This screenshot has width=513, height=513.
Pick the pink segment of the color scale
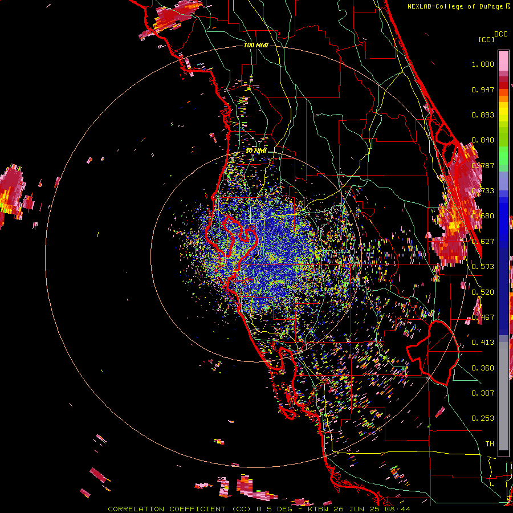click(x=503, y=60)
